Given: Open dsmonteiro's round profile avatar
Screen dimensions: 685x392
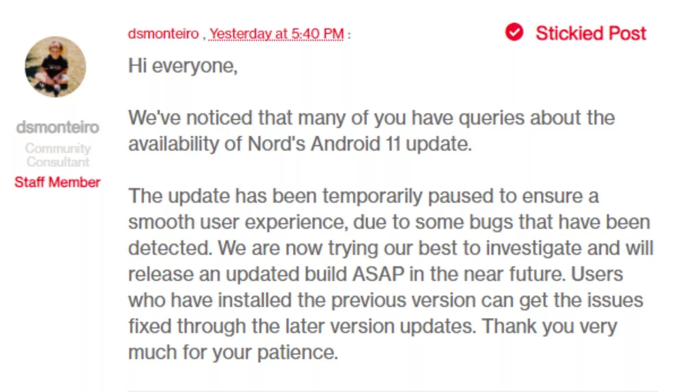Looking at the screenshot, I should click(x=55, y=67).
